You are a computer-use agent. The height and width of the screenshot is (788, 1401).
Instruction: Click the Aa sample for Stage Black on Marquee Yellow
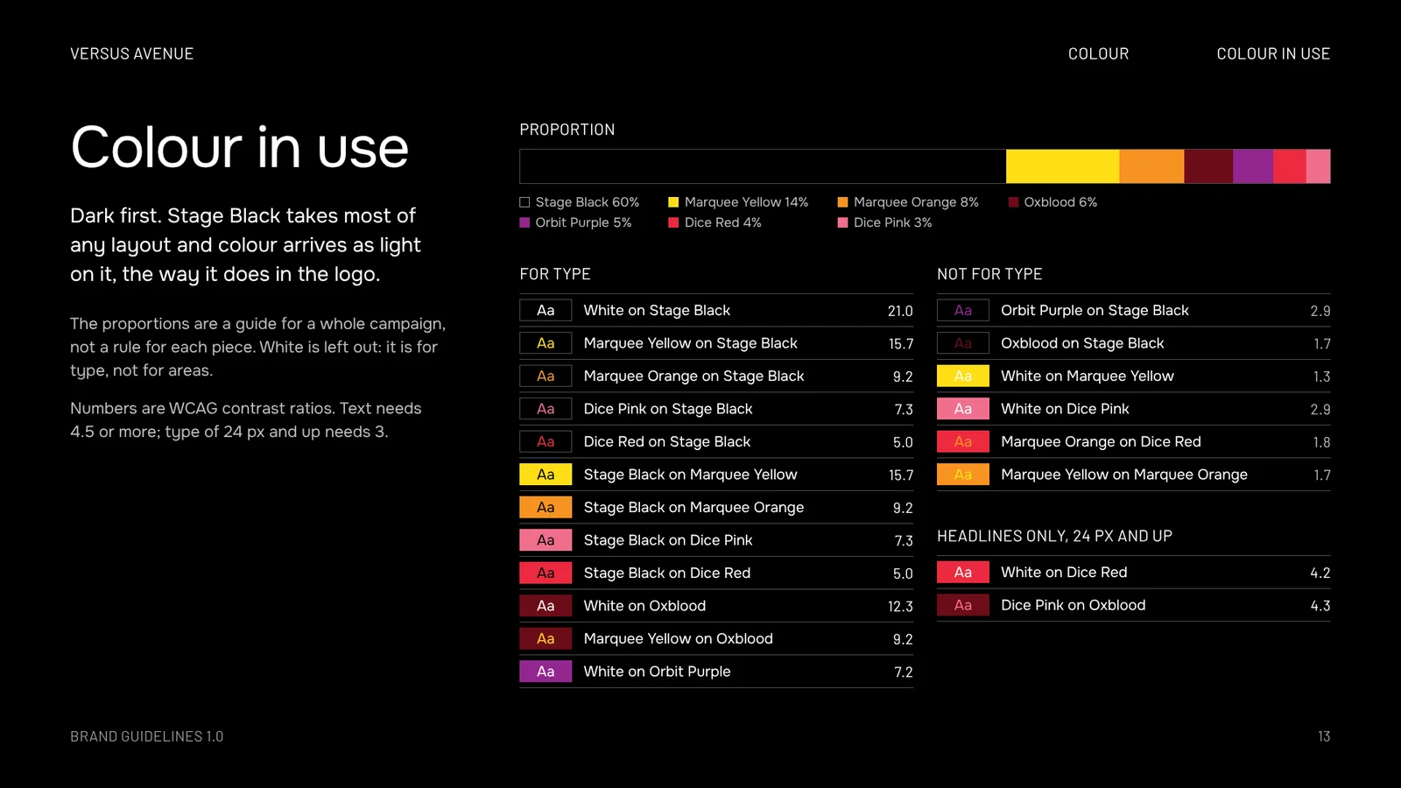pyautogui.click(x=546, y=475)
